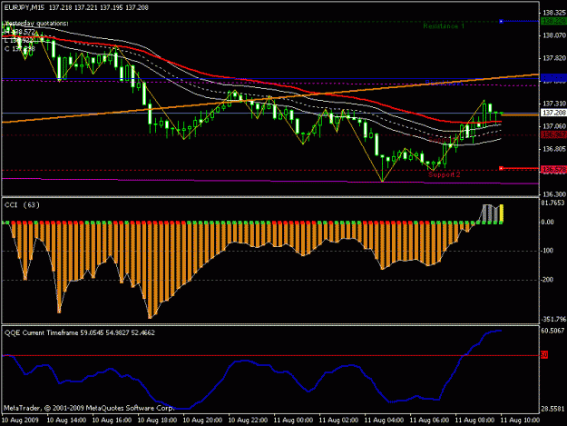Click the red 50 level tag in QQE
The height and width of the screenshot is (426, 567).
[544, 355]
